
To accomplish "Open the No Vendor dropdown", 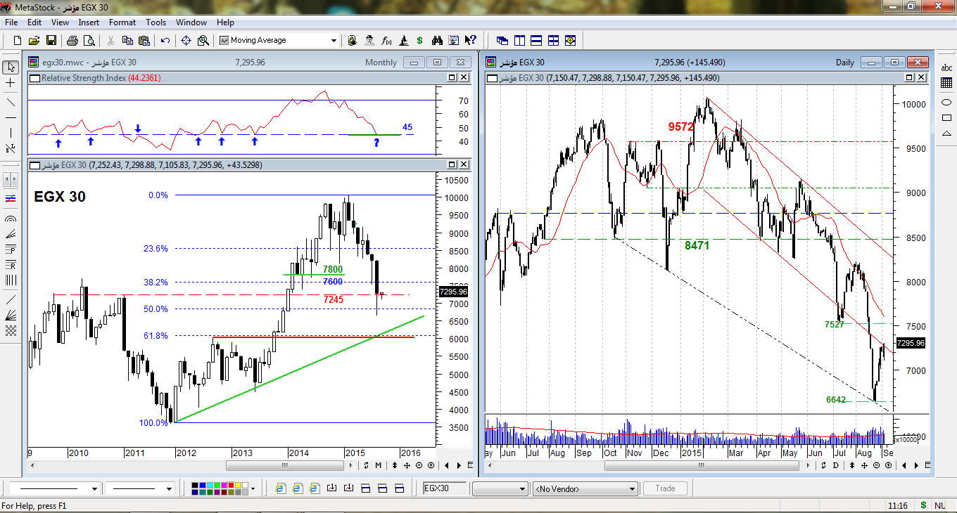I will click(585, 488).
